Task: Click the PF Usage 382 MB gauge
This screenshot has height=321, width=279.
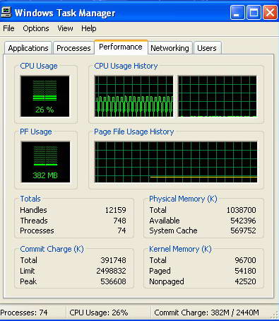Action: click(x=45, y=162)
